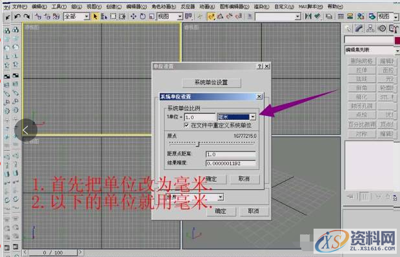400x257 pixels.
Task: Activate the Select and Move tool
Action: (x=134, y=17)
